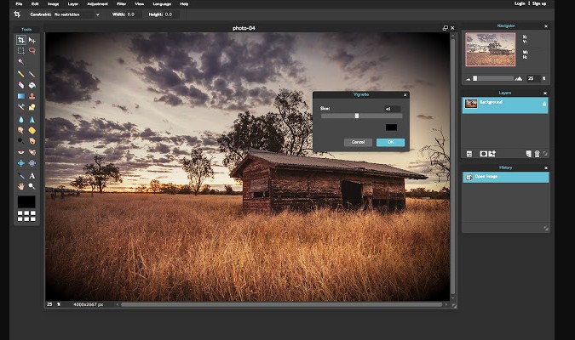
Task: Select the Bloat tool
Action: click(x=21, y=163)
